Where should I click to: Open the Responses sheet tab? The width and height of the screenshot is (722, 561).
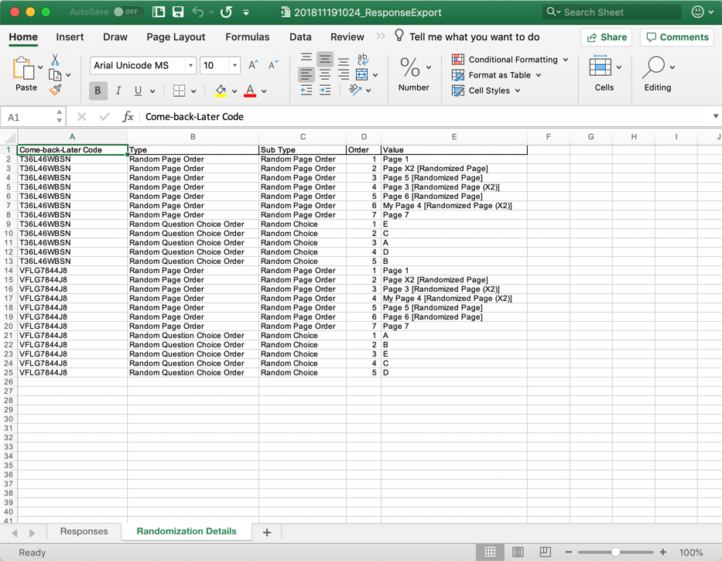point(84,532)
